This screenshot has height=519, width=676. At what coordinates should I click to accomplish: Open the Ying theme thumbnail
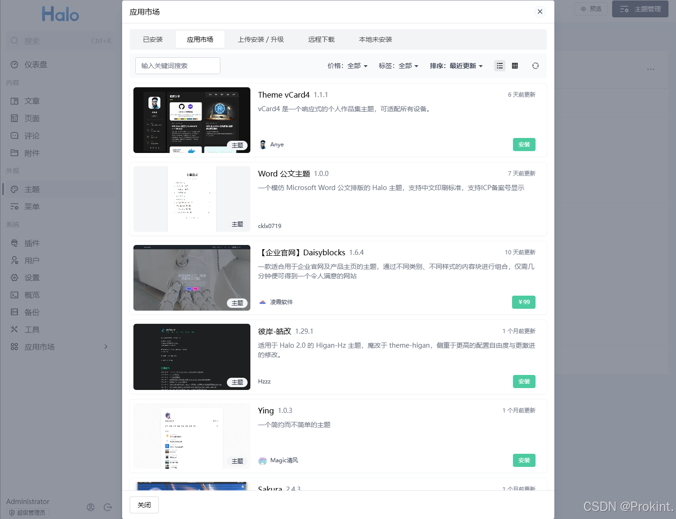click(x=192, y=436)
